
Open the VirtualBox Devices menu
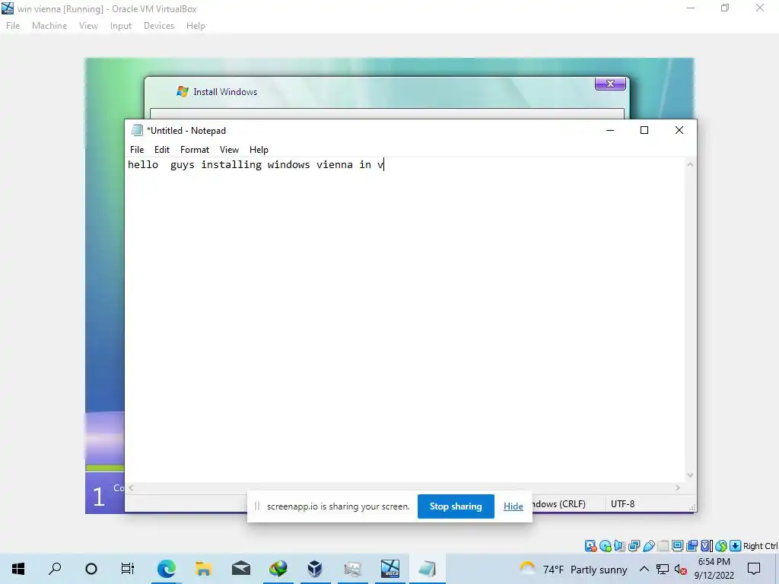[x=159, y=26]
